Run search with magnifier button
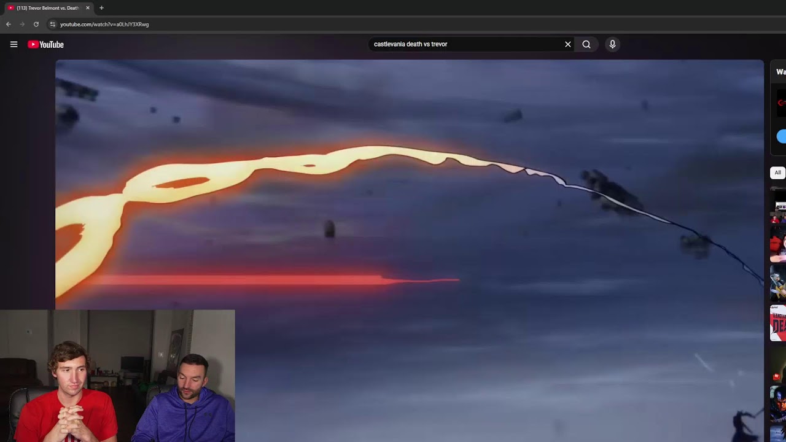 point(586,44)
